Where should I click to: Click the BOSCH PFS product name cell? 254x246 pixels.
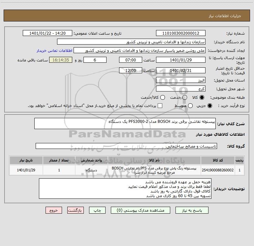coord(154,170)
